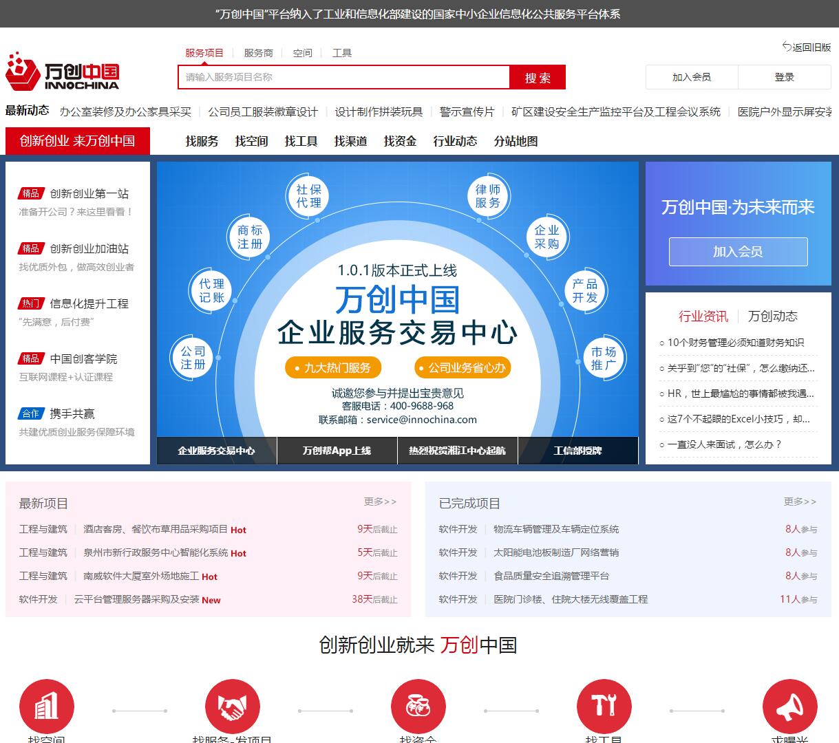Viewport: 839px width, 743px height.
Task: Click the 精品 tag beside 创新创业第一站
Action: point(31,193)
